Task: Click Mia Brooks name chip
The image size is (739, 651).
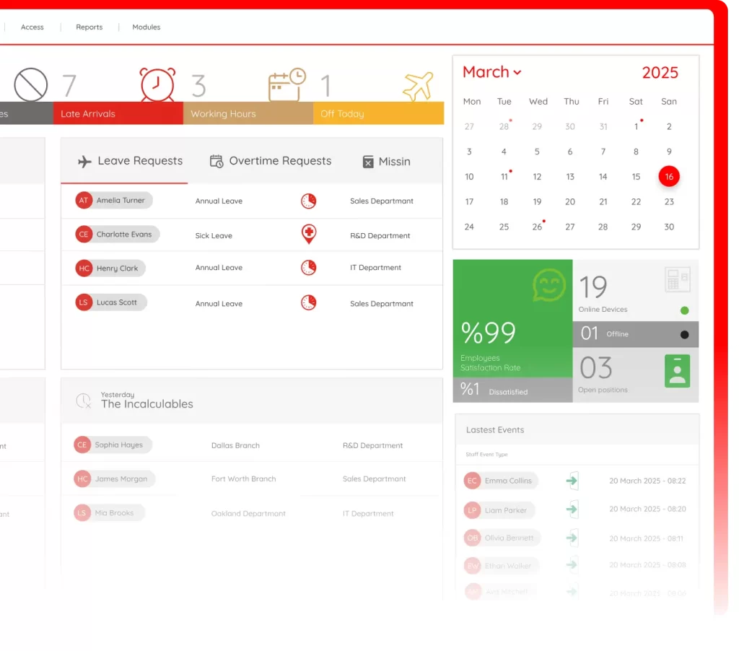Action: click(x=109, y=513)
